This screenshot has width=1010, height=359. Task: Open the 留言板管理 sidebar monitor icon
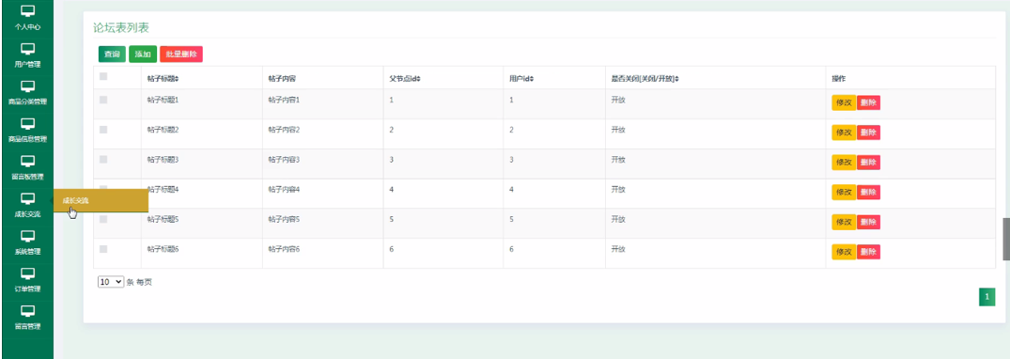coord(27,161)
